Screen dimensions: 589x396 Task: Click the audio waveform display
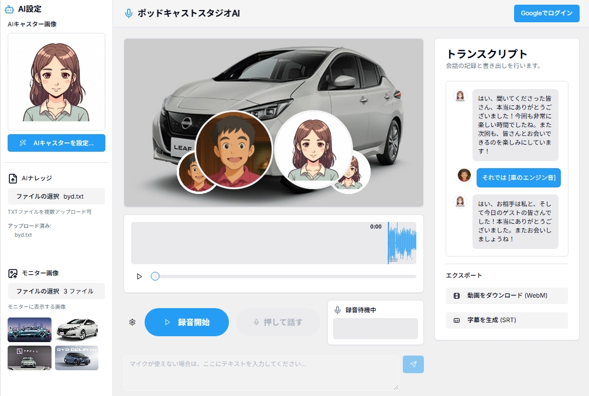point(273,243)
